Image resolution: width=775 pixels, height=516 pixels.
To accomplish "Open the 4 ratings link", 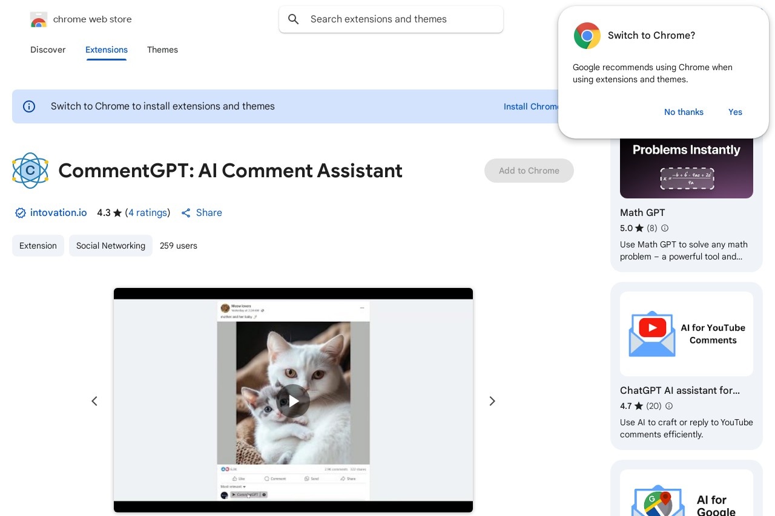I will click(x=148, y=213).
